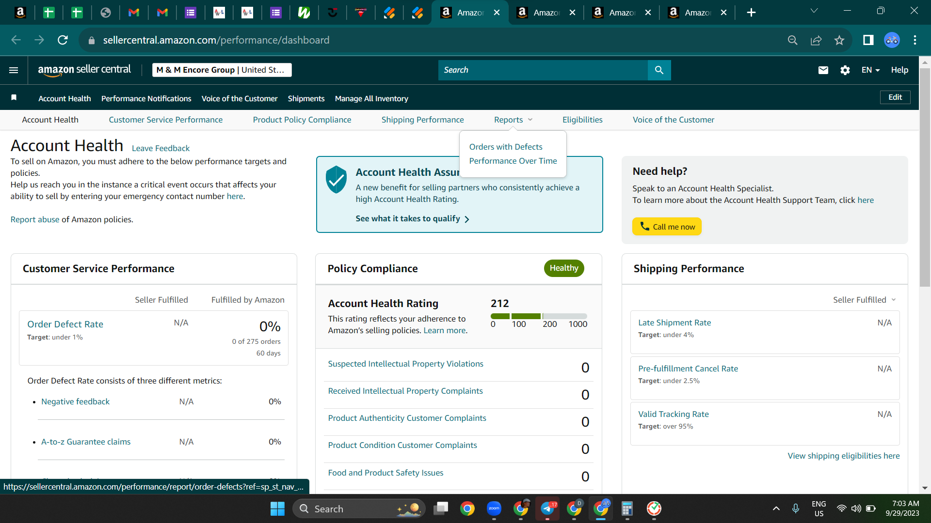Close the active Amazon browser tab

497,13
